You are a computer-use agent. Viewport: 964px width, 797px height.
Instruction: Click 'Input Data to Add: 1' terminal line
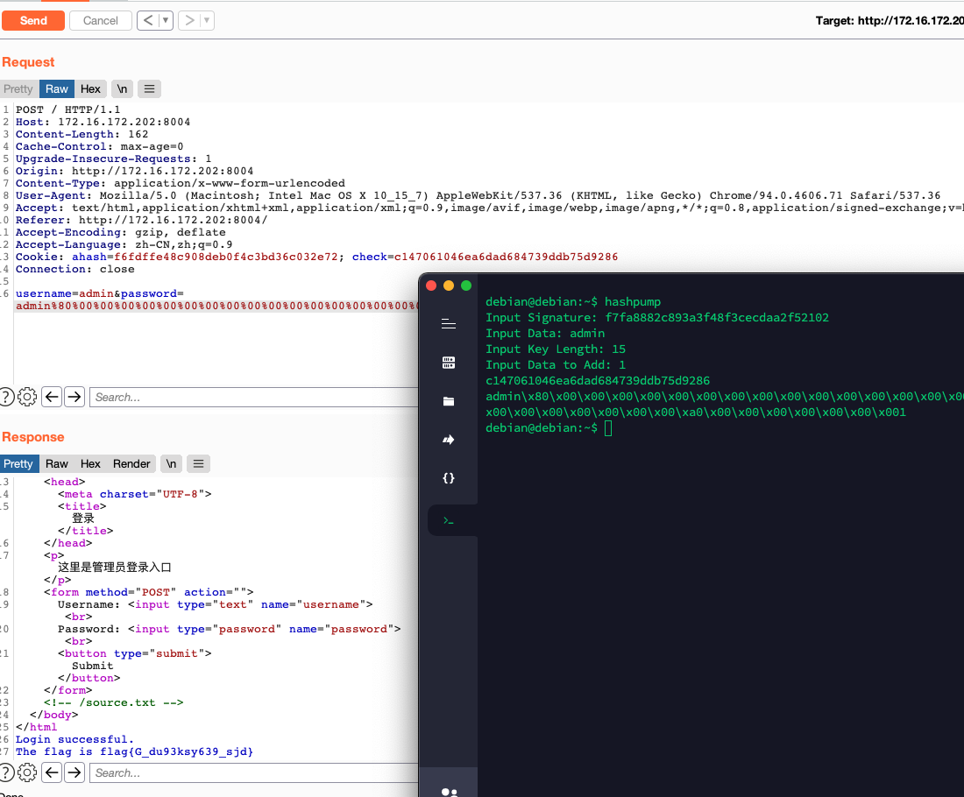(x=556, y=365)
